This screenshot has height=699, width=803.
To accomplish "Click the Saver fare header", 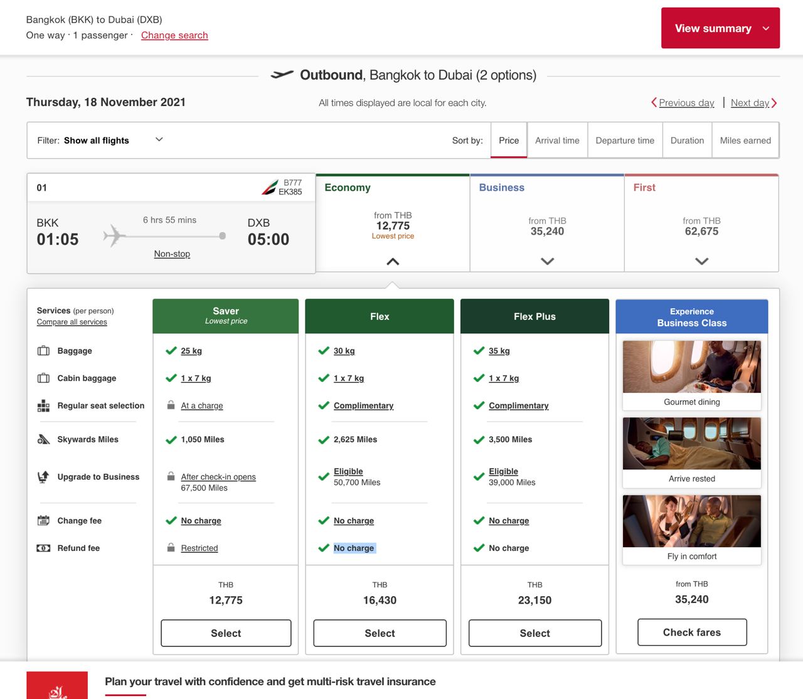I will coord(226,316).
